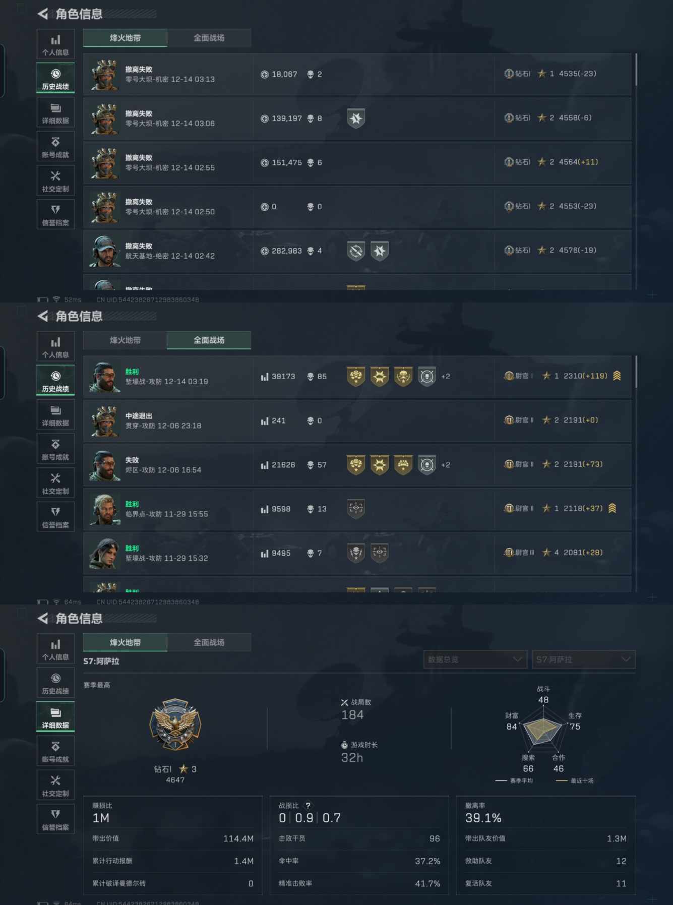Screen dimensions: 673x905
Task: Click the question mark beside 战损比
Action: (x=308, y=805)
